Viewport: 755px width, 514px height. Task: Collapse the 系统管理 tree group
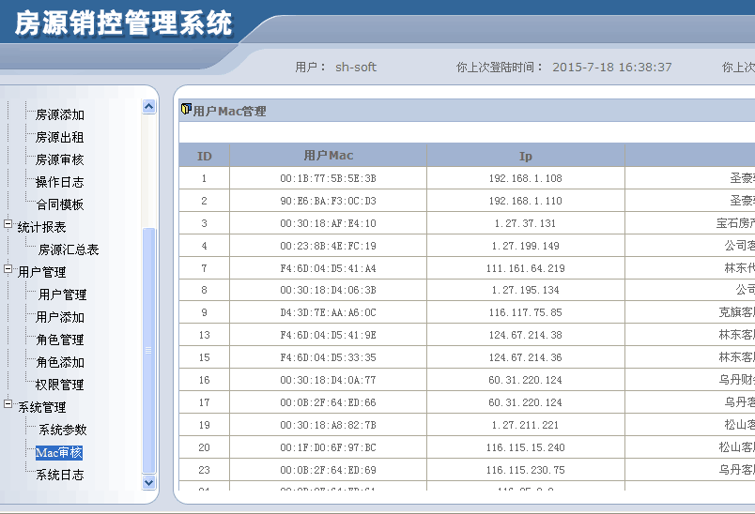coord(8,406)
